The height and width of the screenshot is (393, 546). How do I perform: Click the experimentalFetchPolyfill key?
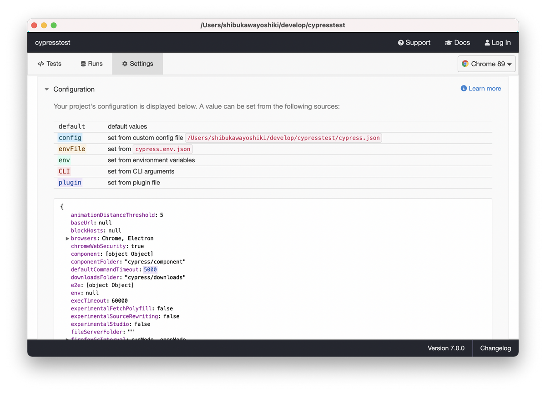[111, 308]
